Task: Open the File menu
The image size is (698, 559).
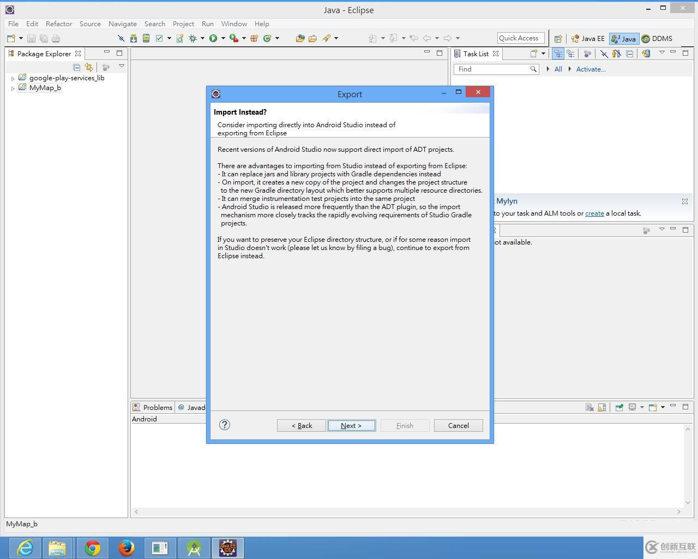Action: [x=13, y=24]
